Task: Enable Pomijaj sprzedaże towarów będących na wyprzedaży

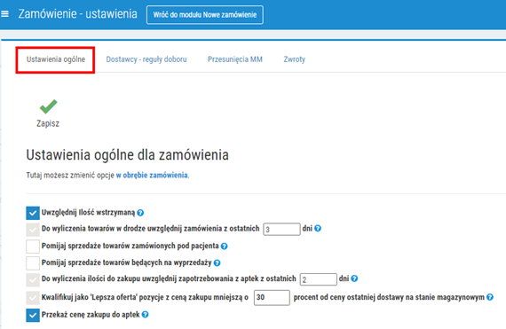Action: point(33,263)
